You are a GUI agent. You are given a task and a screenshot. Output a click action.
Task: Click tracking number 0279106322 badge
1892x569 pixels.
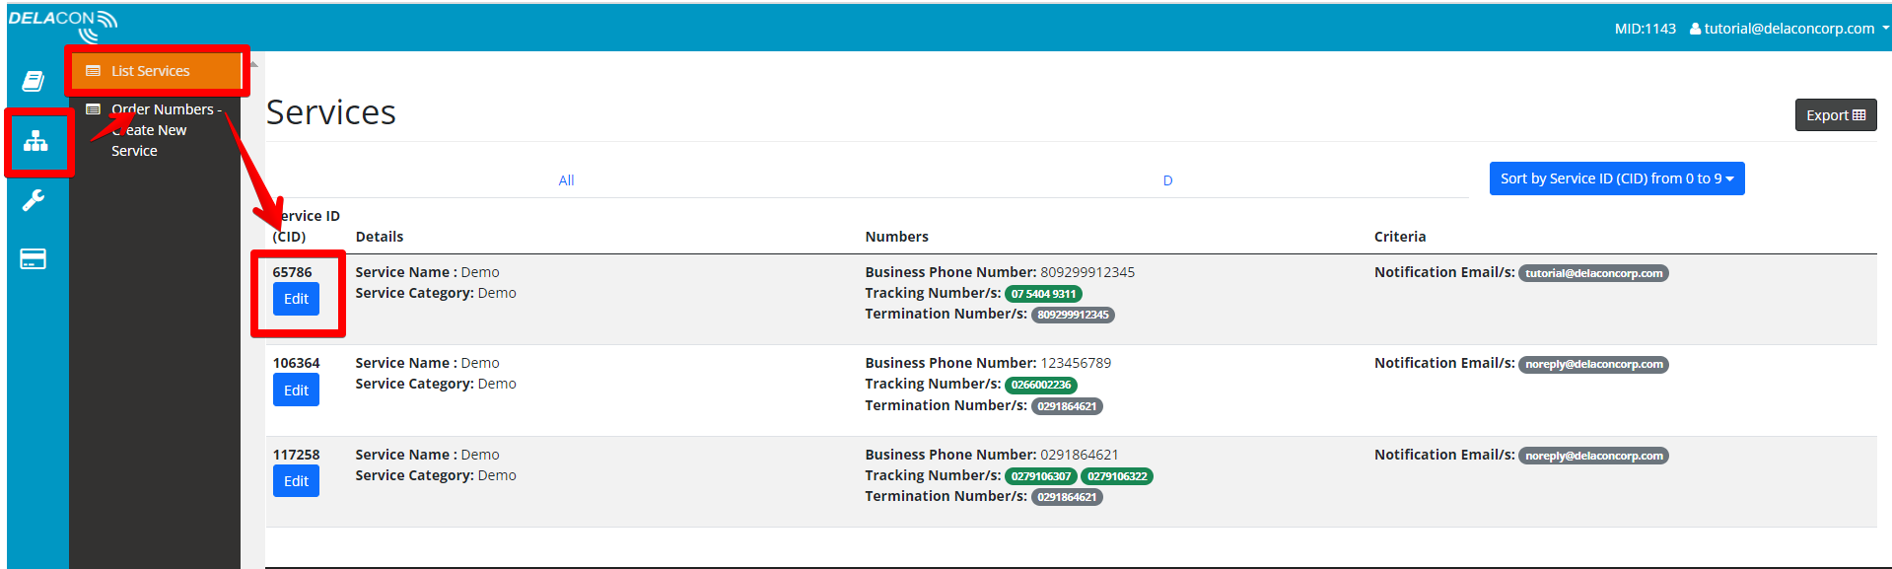(1117, 476)
